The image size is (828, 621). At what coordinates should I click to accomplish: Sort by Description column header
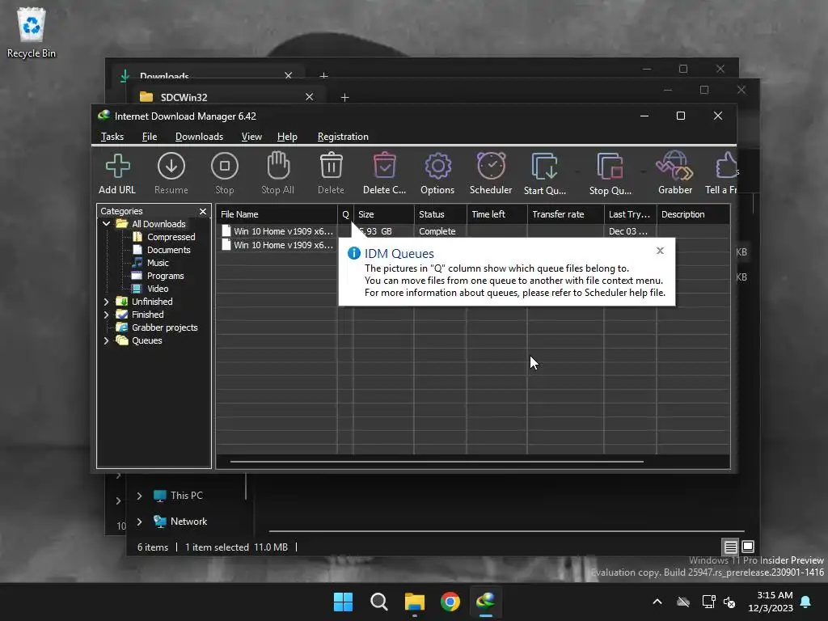[693, 214]
